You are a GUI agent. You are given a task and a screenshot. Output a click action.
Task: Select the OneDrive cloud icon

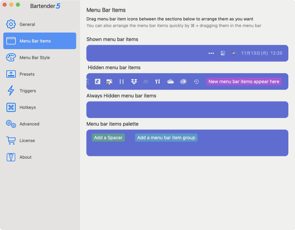170,81
